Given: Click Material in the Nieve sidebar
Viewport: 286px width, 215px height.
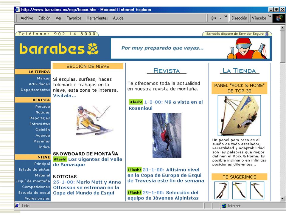Looking at the screenshot, I should (42, 175).
